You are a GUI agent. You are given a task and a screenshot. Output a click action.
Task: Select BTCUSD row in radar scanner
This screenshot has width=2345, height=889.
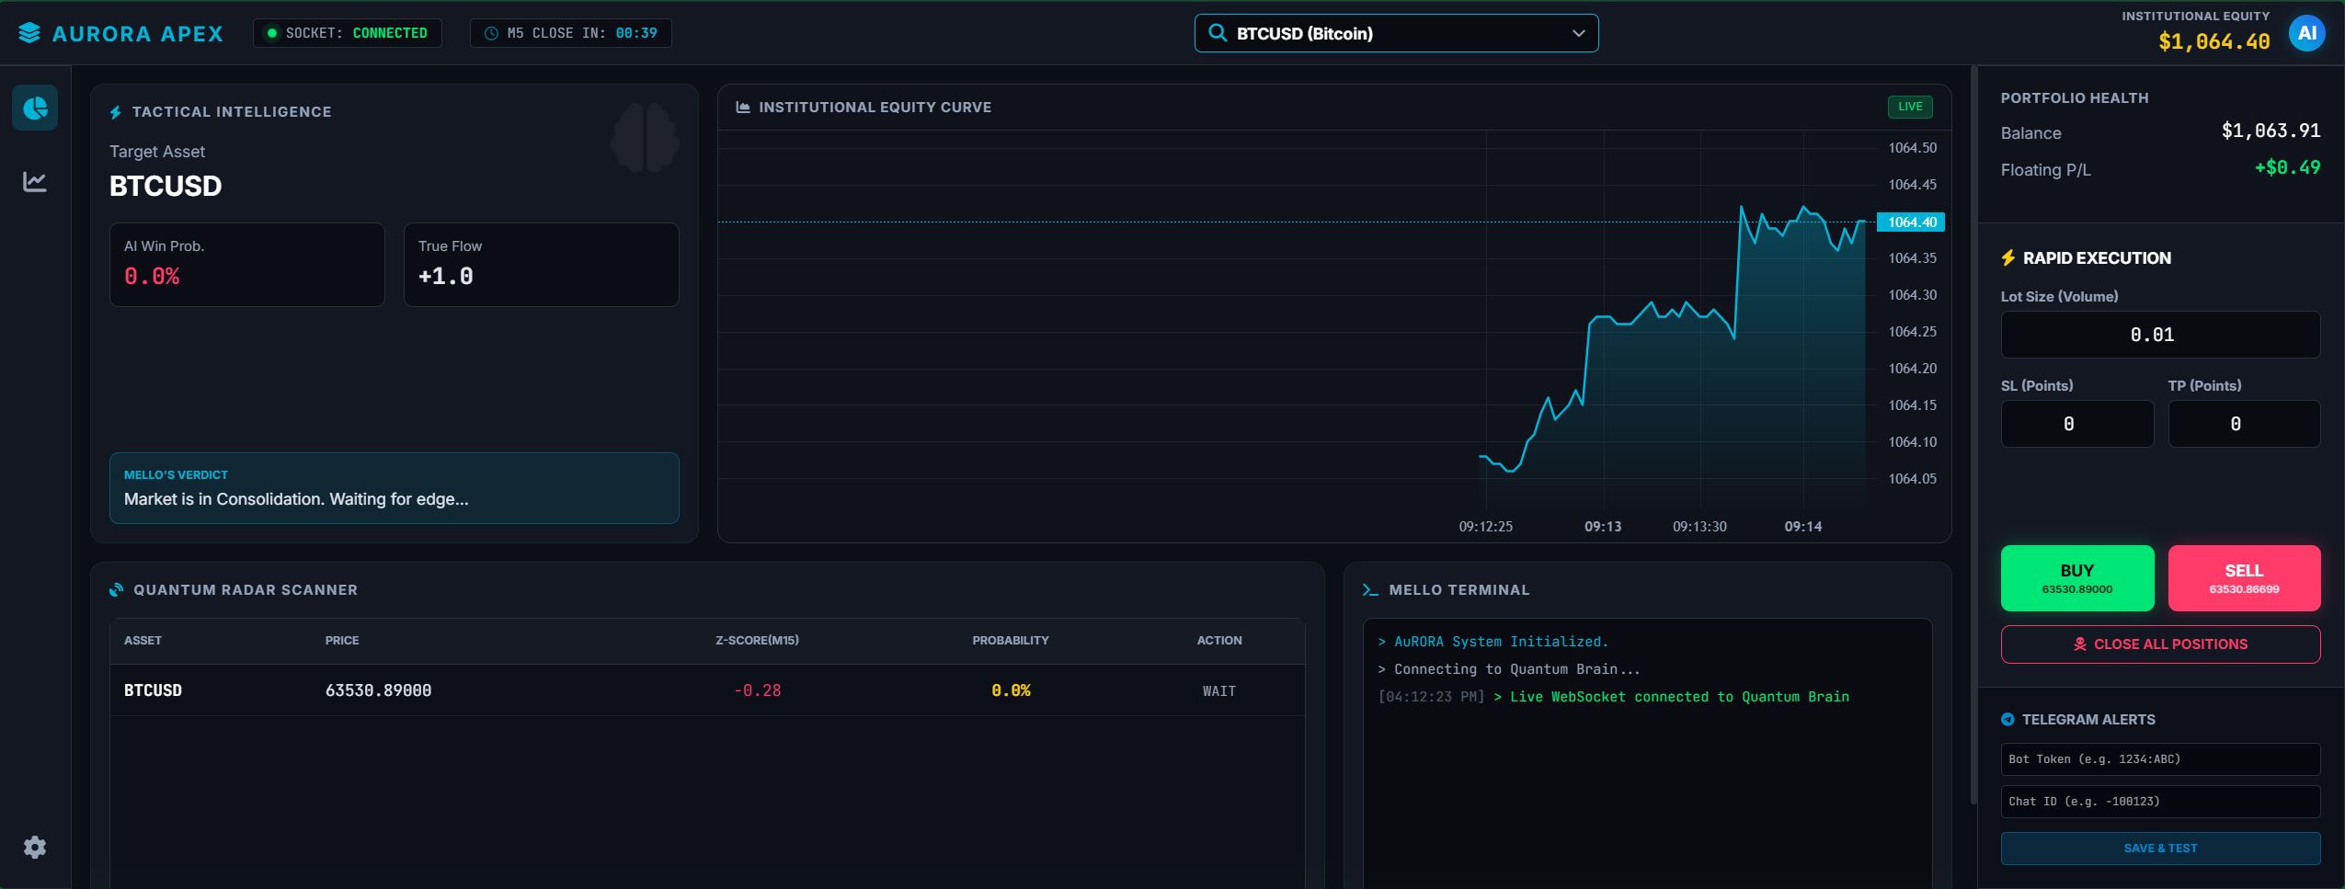coord(707,690)
